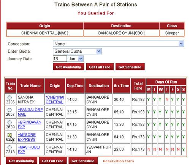
Task: Click YESVANTPUR JN destination cell
Action: pyautogui.click(x=99, y=149)
